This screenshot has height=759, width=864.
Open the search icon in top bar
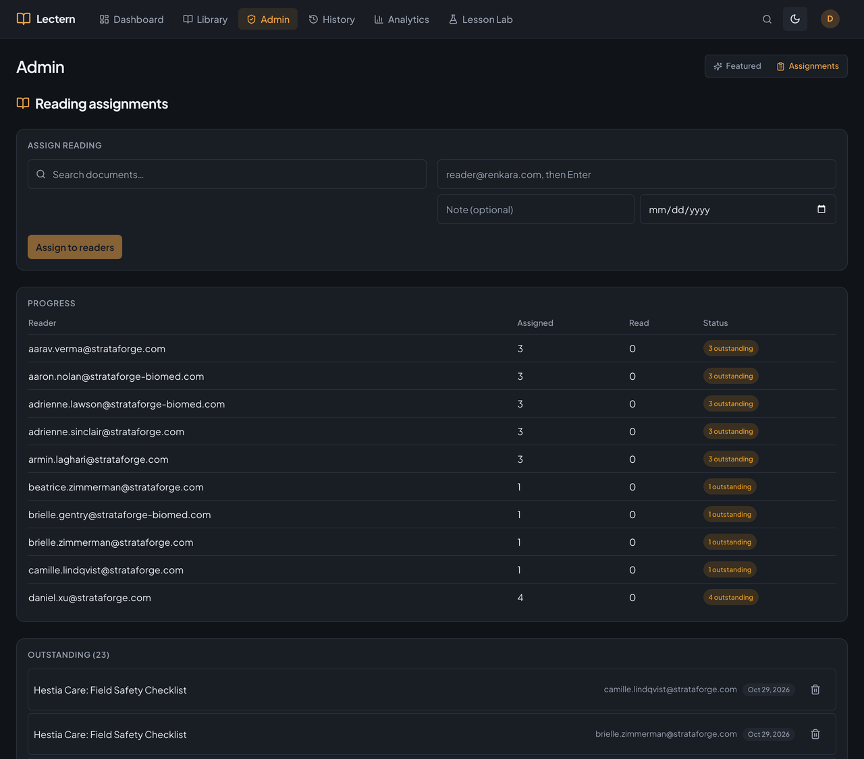coord(767,19)
